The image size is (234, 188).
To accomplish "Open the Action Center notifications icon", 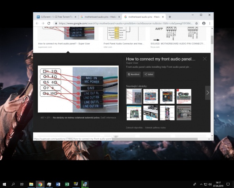I will [228, 184].
